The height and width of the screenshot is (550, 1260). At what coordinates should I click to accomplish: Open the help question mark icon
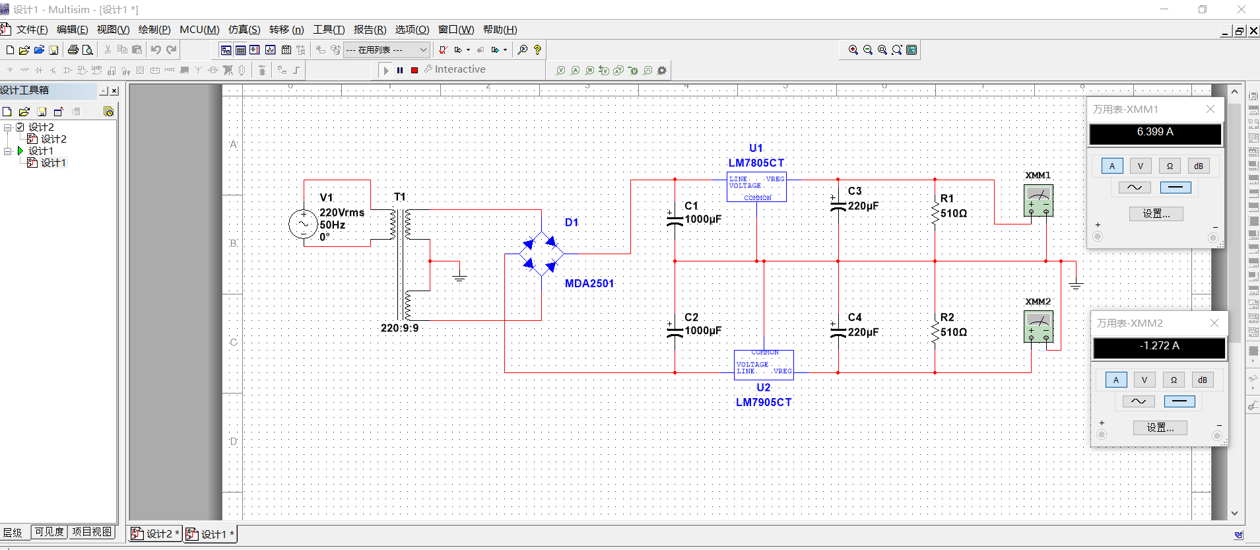pos(537,50)
